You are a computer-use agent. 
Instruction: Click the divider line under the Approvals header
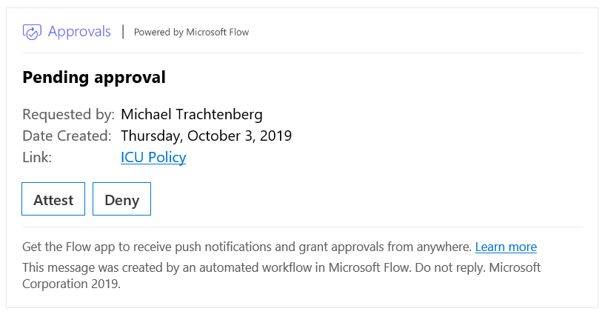[x=302, y=53]
